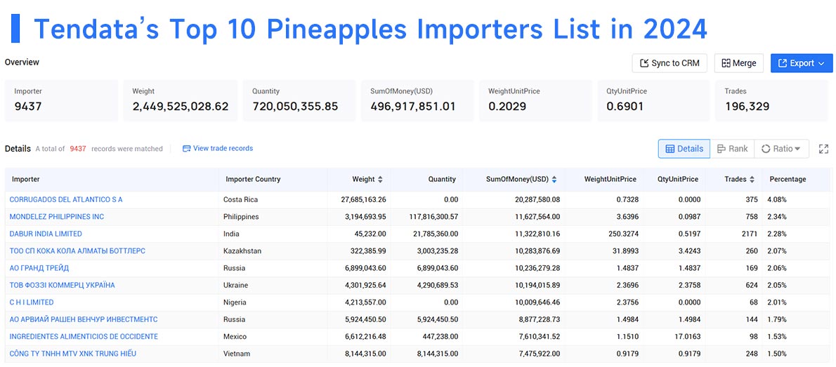Select the Mexico country cell

coord(235,336)
